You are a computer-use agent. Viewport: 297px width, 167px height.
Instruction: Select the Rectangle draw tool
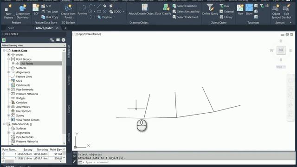(99, 12)
